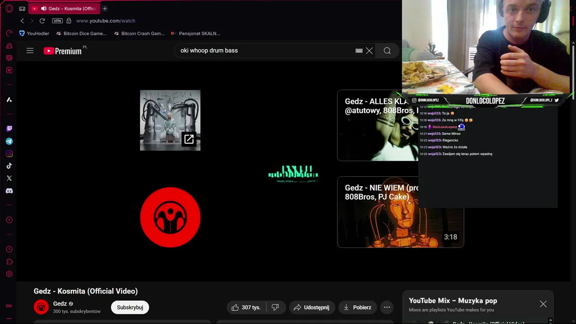Open TikTok in the sidebar
Image resolution: width=576 pixels, height=324 pixels.
(9, 166)
